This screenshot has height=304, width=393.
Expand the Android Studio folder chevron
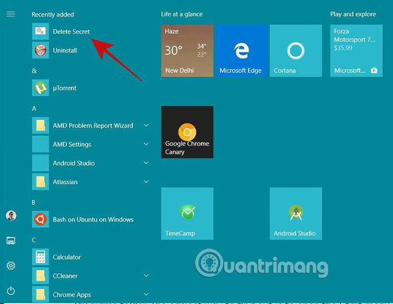coord(146,163)
